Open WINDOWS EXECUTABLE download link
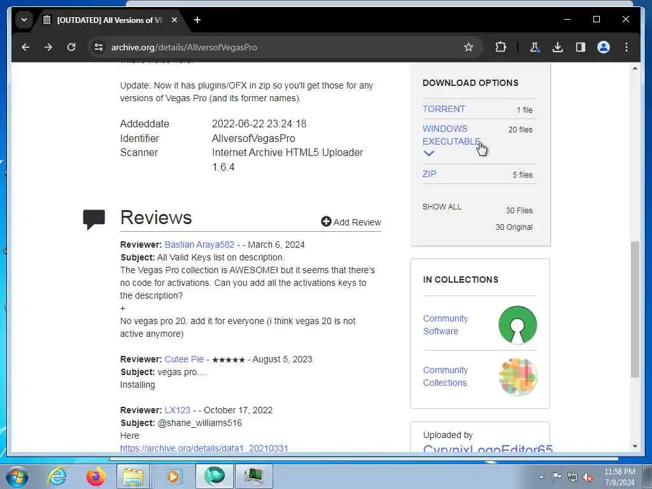 pos(451,135)
